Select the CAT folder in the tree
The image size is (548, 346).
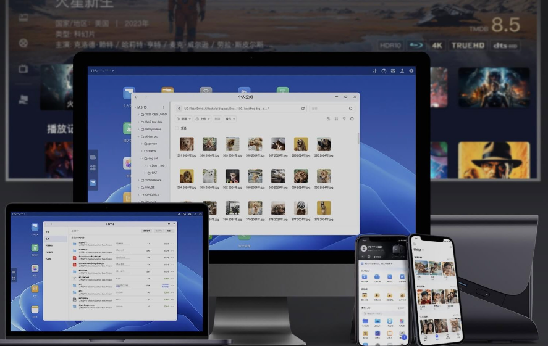(x=152, y=173)
